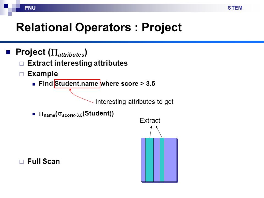Click the 'where score > 3.5' text
This screenshot has width=264, height=198.
[128, 84]
